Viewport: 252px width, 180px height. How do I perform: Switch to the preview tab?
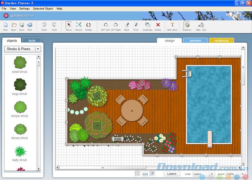click(x=195, y=41)
